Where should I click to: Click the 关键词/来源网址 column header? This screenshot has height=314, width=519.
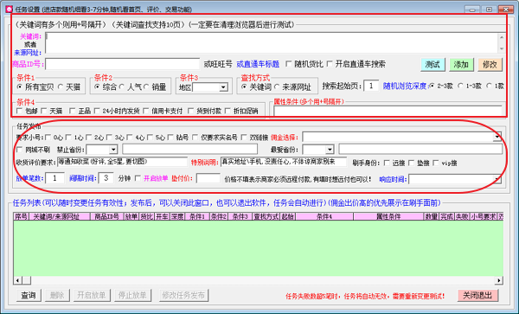[60, 216]
